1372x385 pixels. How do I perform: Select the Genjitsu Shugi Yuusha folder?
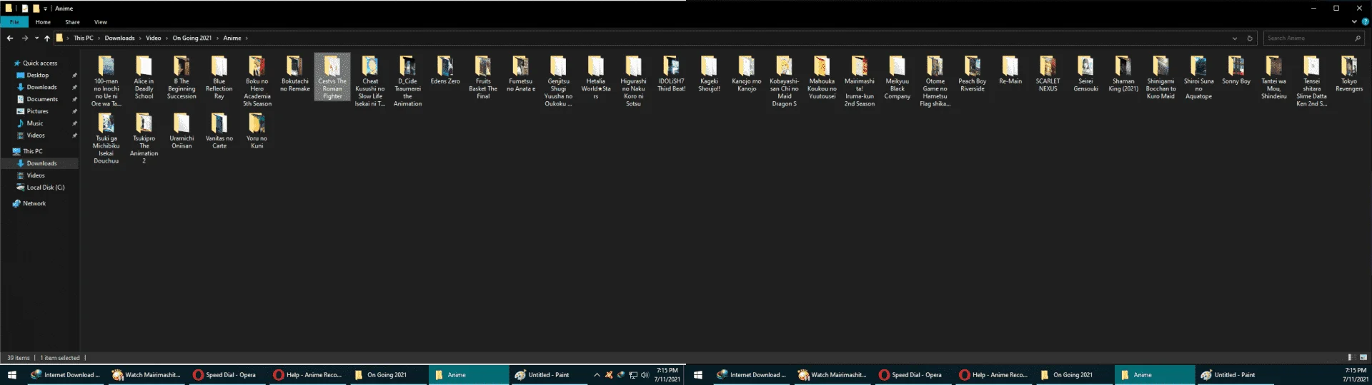pyautogui.click(x=558, y=81)
